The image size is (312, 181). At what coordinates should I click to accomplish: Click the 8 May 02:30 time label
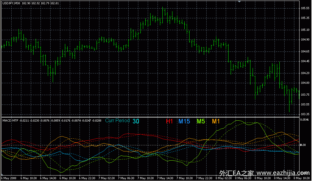click(x=223, y=178)
